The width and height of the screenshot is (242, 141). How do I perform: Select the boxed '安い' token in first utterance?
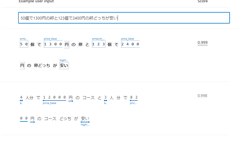64,66
